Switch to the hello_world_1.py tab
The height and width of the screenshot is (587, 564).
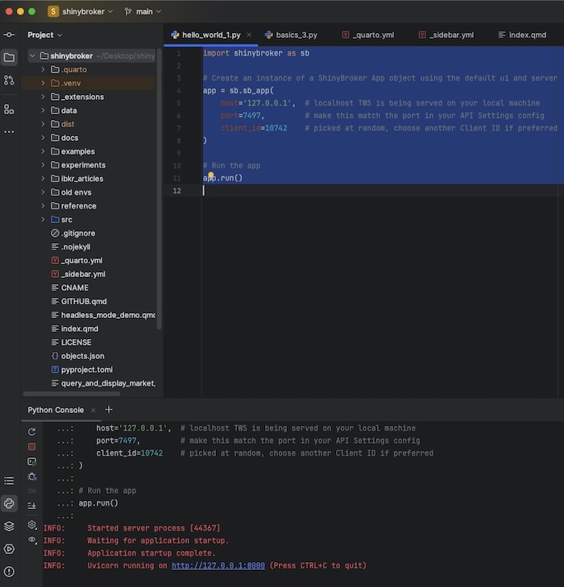(x=210, y=35)
